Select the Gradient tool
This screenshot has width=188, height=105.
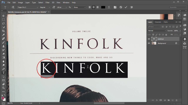[3, 58]
